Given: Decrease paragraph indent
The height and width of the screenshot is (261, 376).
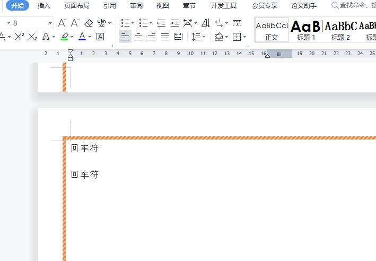Looking at the screenshot, I should click(x=161, y=23).
